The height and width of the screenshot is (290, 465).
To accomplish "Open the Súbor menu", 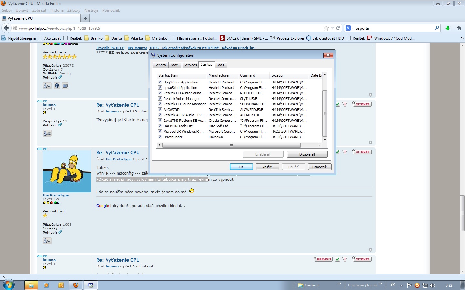I will (7, 10).
